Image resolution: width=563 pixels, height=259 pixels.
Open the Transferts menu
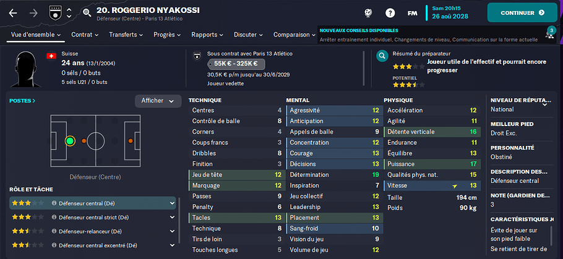(x=126, y=35)
